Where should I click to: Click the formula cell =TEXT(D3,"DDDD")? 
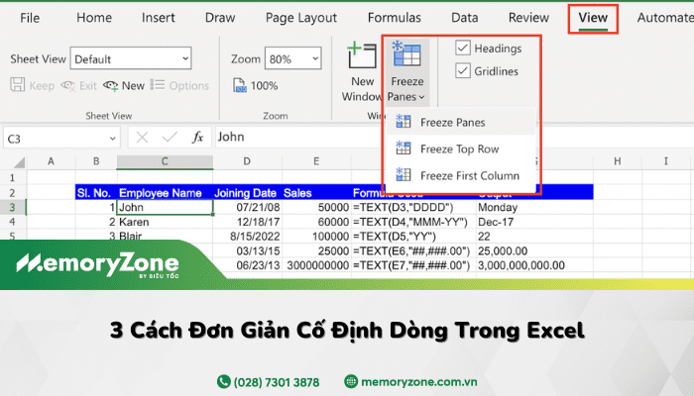point(413,207)
